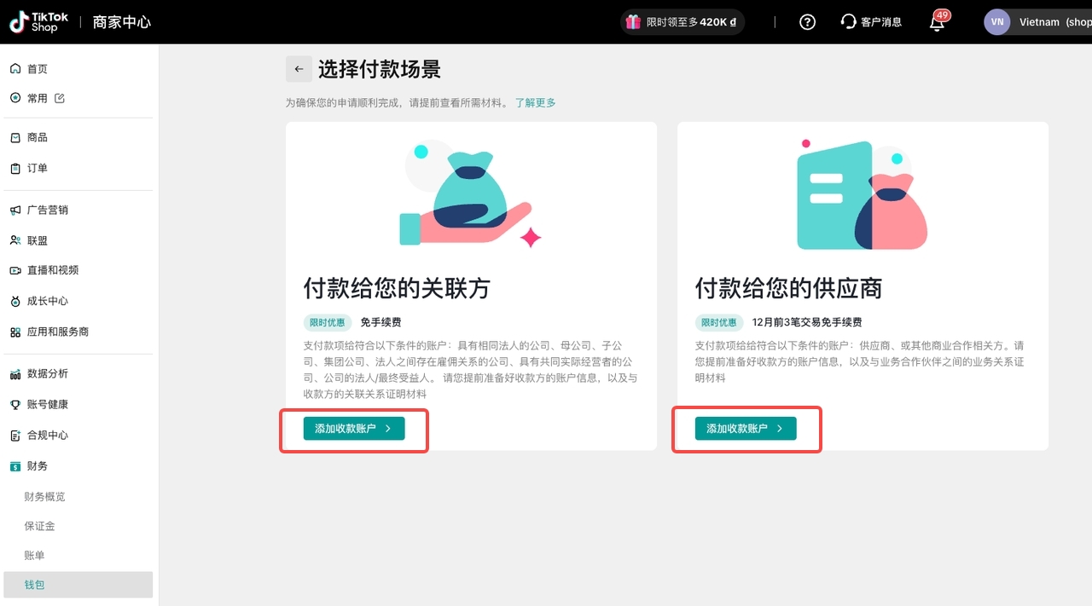Open 客户消息 headset icon
The width and height of the screenshot is (1092, 606).
tap(848, 22)
